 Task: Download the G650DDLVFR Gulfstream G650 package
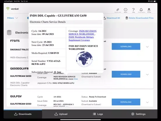[x=126, y=74]
